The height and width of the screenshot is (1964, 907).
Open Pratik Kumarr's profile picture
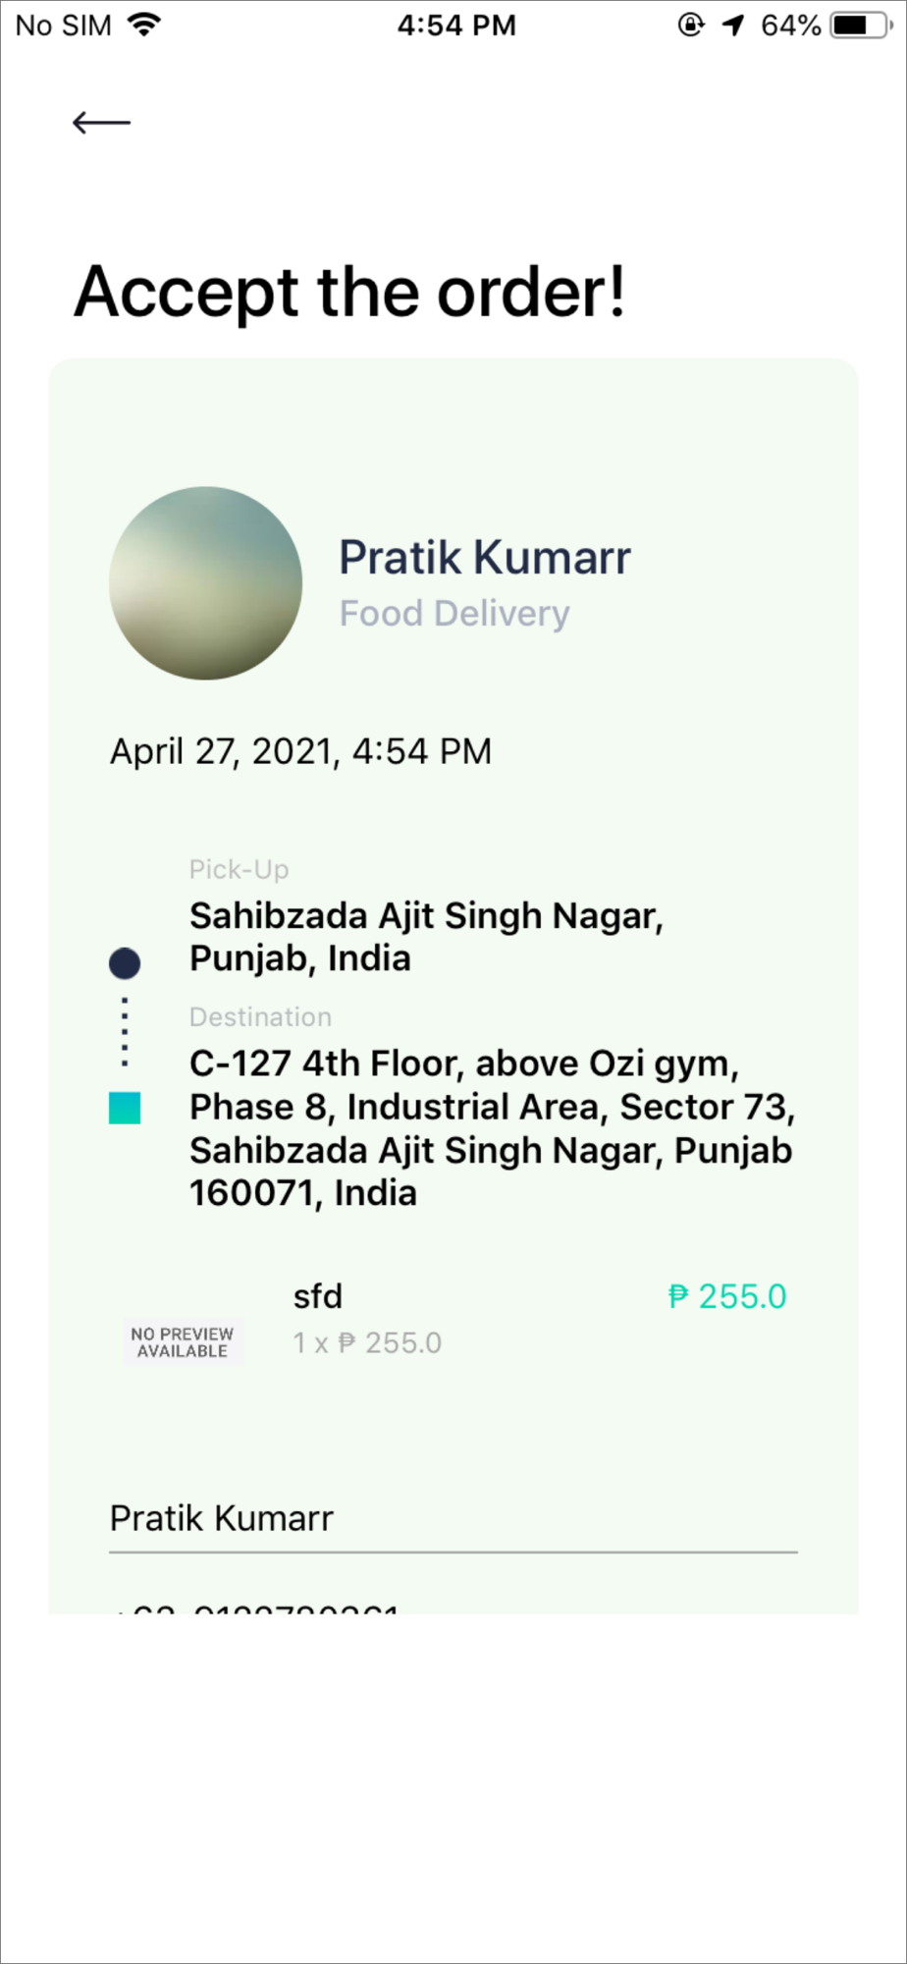(x=206, y=583)
